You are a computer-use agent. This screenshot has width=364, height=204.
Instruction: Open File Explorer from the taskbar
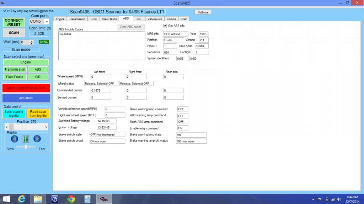click(38, 199)
